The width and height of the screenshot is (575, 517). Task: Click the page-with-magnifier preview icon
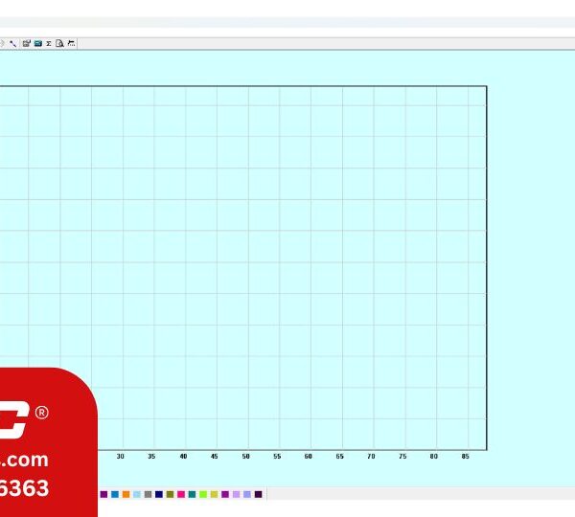(x=59, y=44)
